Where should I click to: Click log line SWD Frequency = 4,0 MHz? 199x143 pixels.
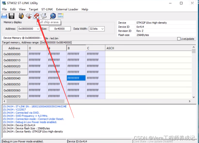click(x=25, y=116)
